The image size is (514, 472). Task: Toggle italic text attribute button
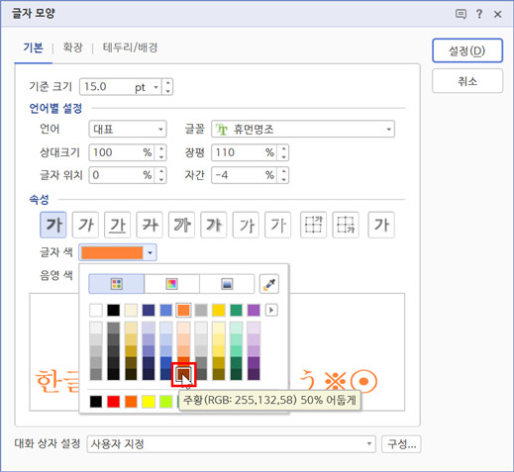(x=85, y=225)
